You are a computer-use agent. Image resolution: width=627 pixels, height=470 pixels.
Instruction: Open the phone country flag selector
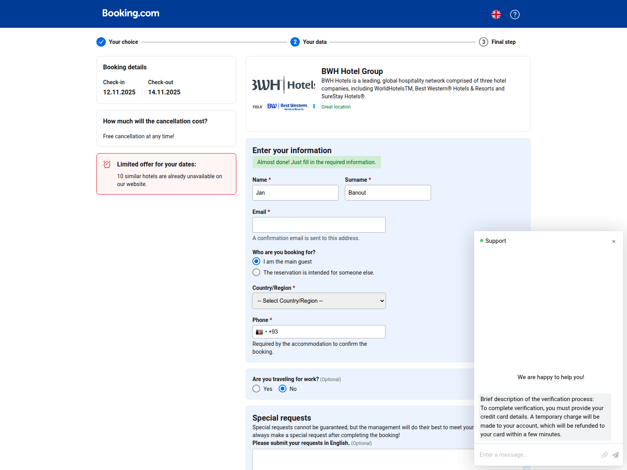261,332
